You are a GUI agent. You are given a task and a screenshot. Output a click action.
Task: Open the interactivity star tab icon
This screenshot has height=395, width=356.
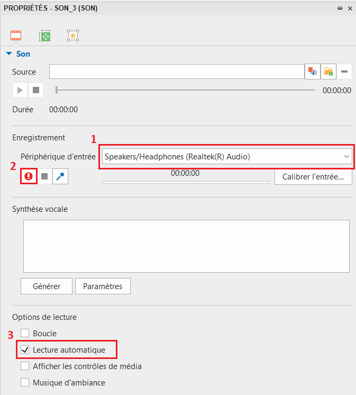point(73,36)
